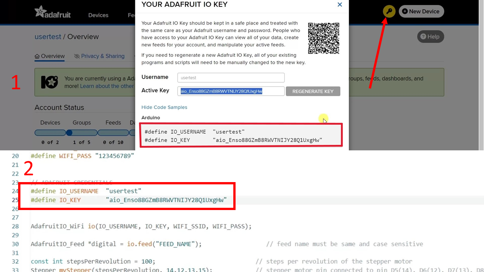Screen dimensions: 484x272
Task: Click the '0 of 10' feeds count
Action: [x=113, y=142]
